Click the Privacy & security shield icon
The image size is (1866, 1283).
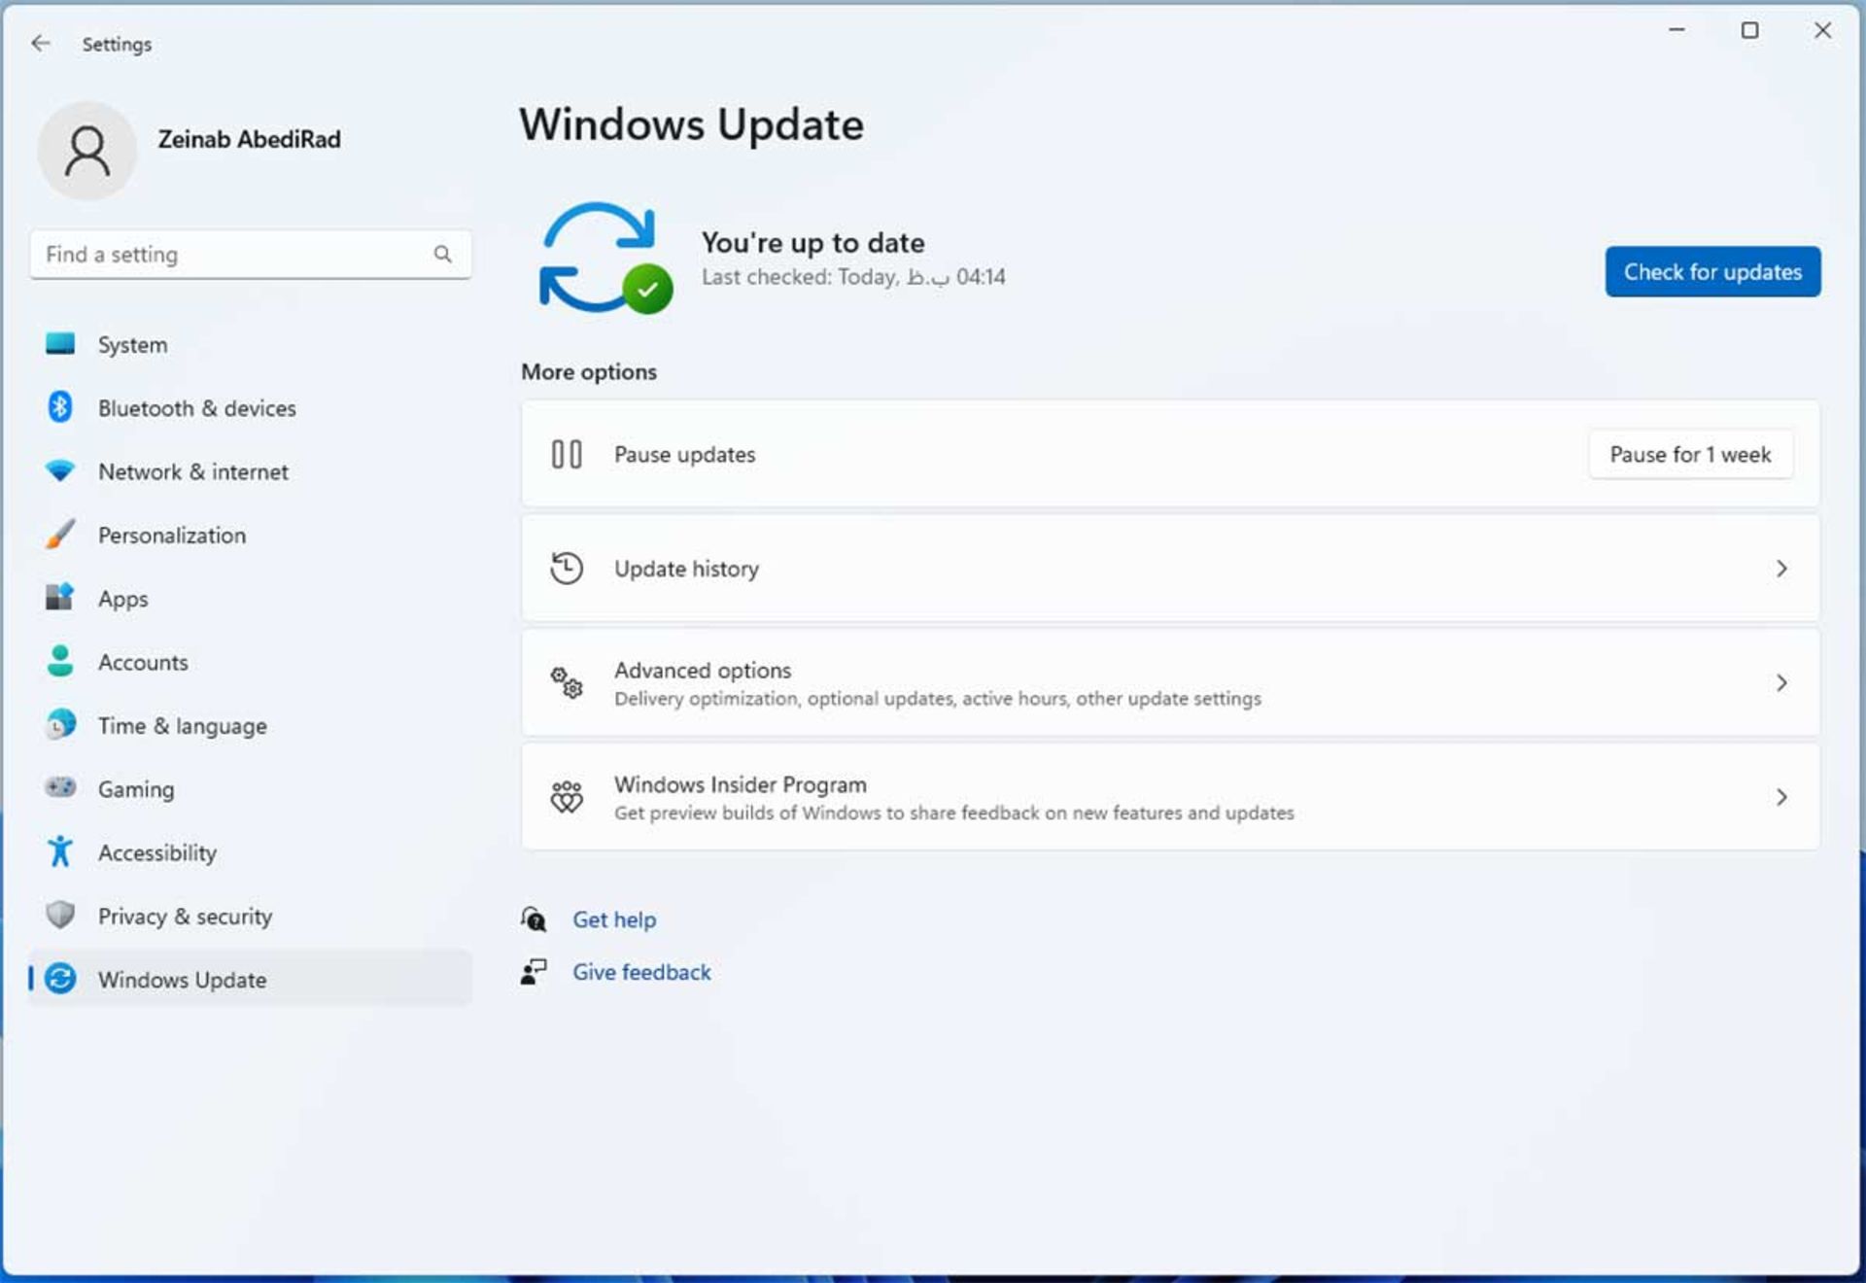click(60, 916)
